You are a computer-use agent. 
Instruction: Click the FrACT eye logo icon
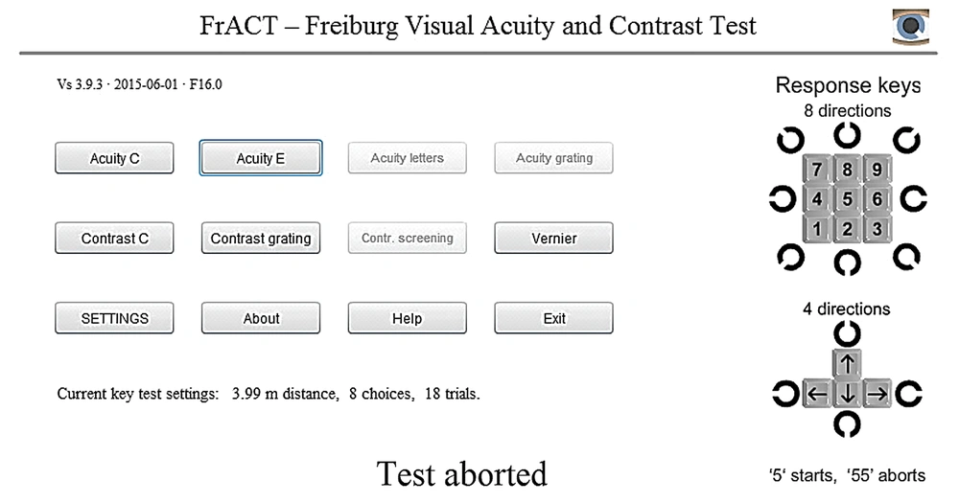pyautogui.click(x=911, y=26)
